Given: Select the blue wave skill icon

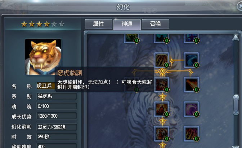Looking at the screenshot, I should (191, 60).
